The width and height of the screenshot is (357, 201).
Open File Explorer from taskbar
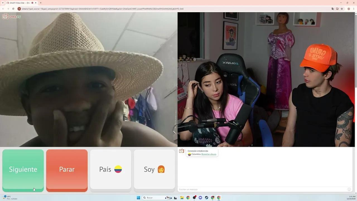182,198
